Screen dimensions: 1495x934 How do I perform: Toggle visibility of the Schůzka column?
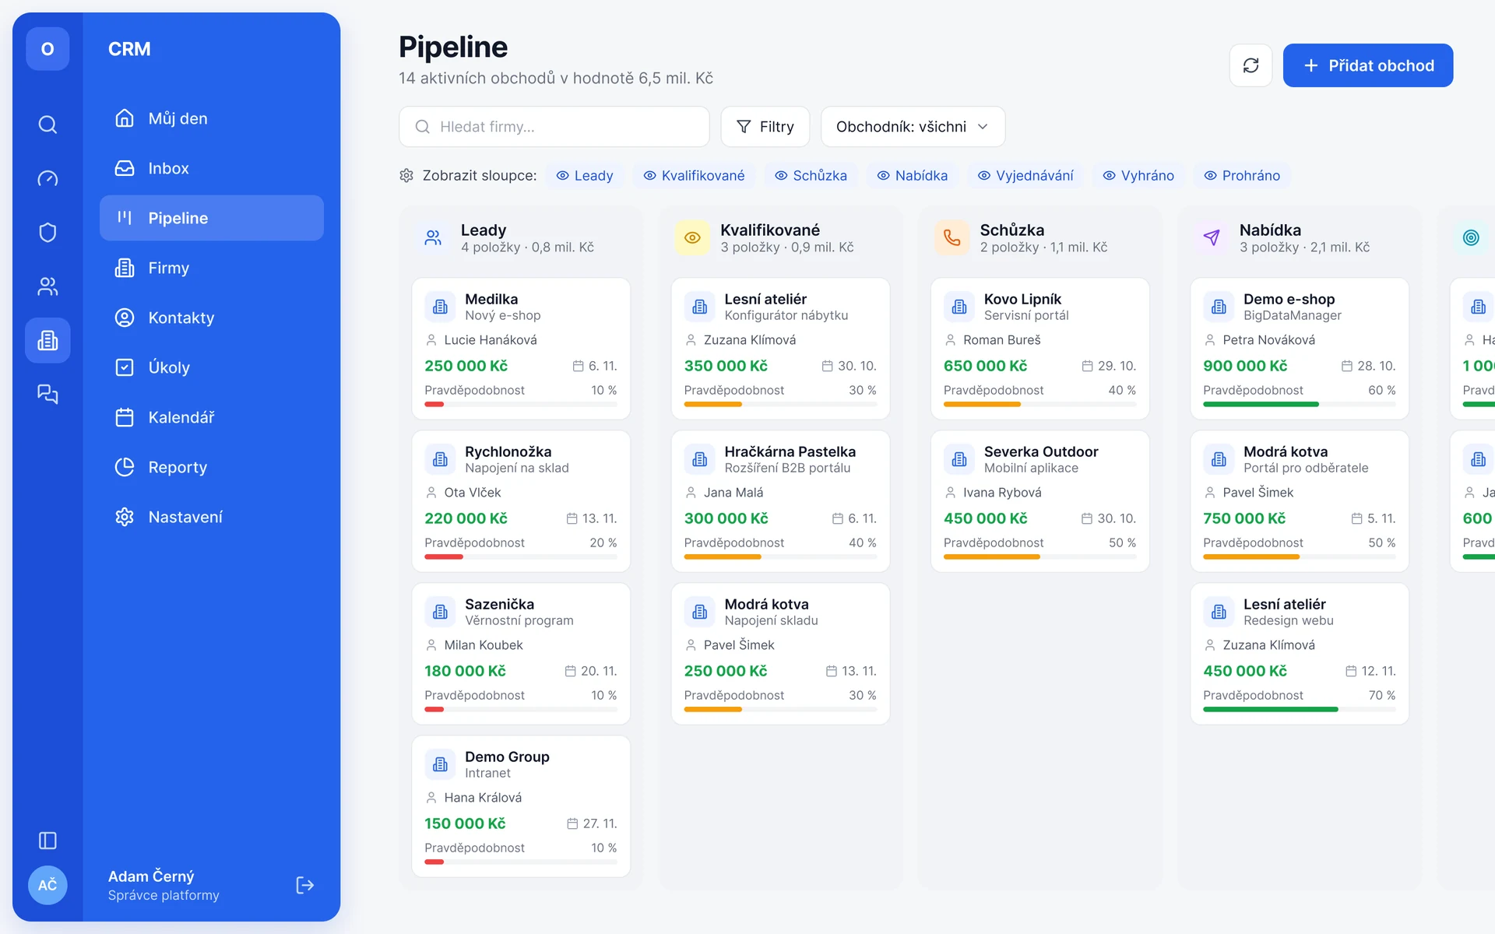811,176
